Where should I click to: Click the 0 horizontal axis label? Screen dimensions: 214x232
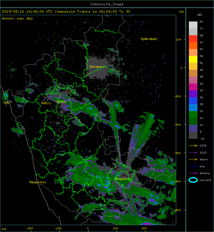pyautogui.click(x=88, y=228)
